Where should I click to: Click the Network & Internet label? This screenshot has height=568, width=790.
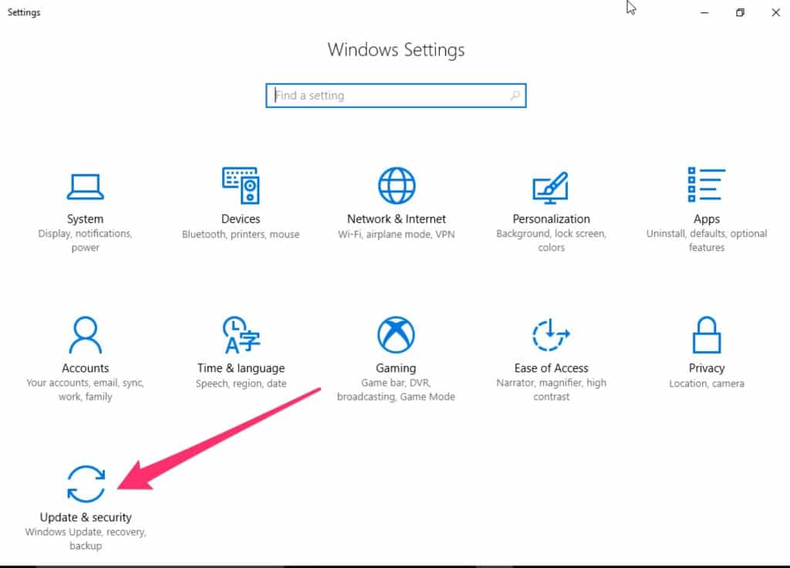click(397, 218)
